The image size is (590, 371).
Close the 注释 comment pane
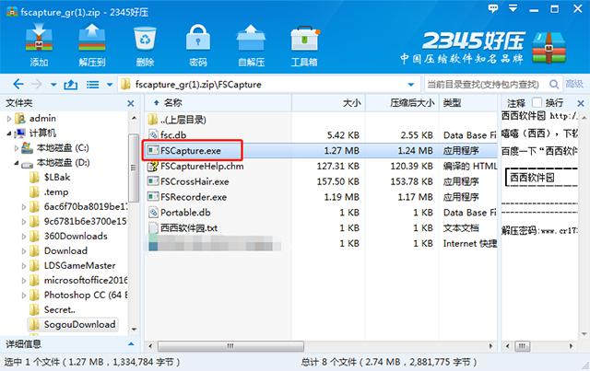tap(581, 103)
